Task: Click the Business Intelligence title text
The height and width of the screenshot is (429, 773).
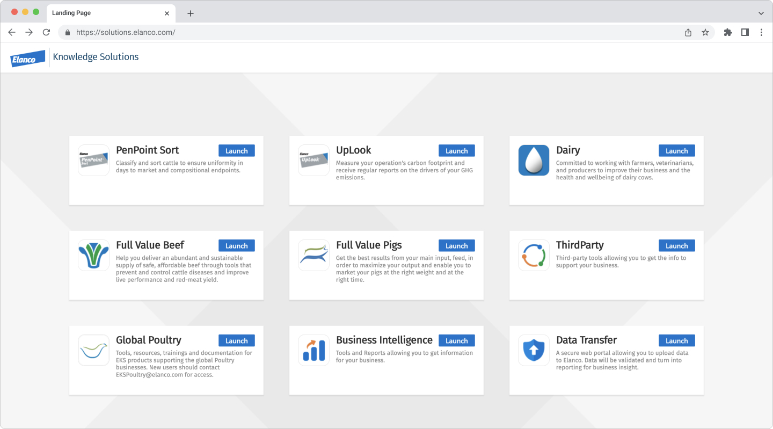Action: [x=384, y=340]
